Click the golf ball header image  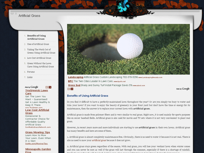click(129, 49)
